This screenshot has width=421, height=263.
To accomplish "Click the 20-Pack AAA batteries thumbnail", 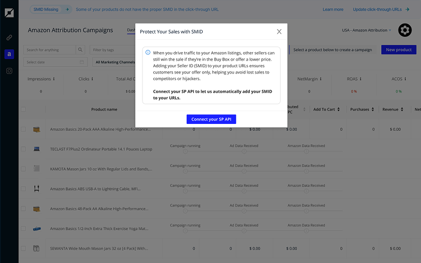I will (x=36, y=129).
